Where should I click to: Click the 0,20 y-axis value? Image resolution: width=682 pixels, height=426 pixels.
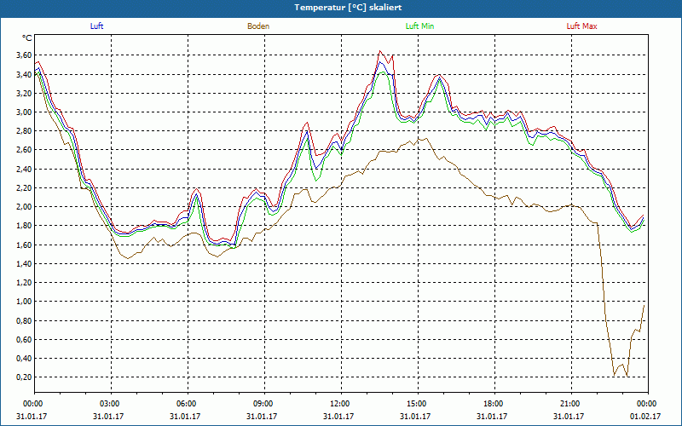[x=24, y=377]
